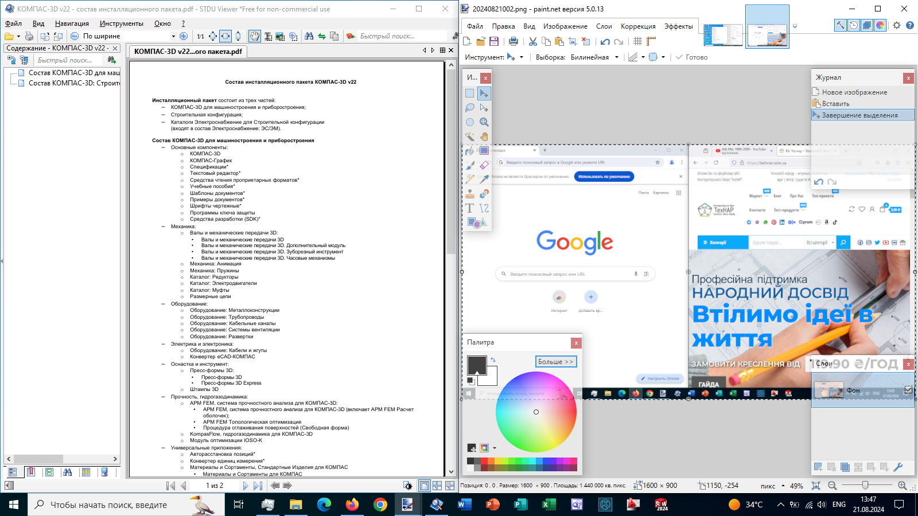
Task: Click the binoculars Find icon in STDU Viewer toolbar
Action: tap(309, 36)
